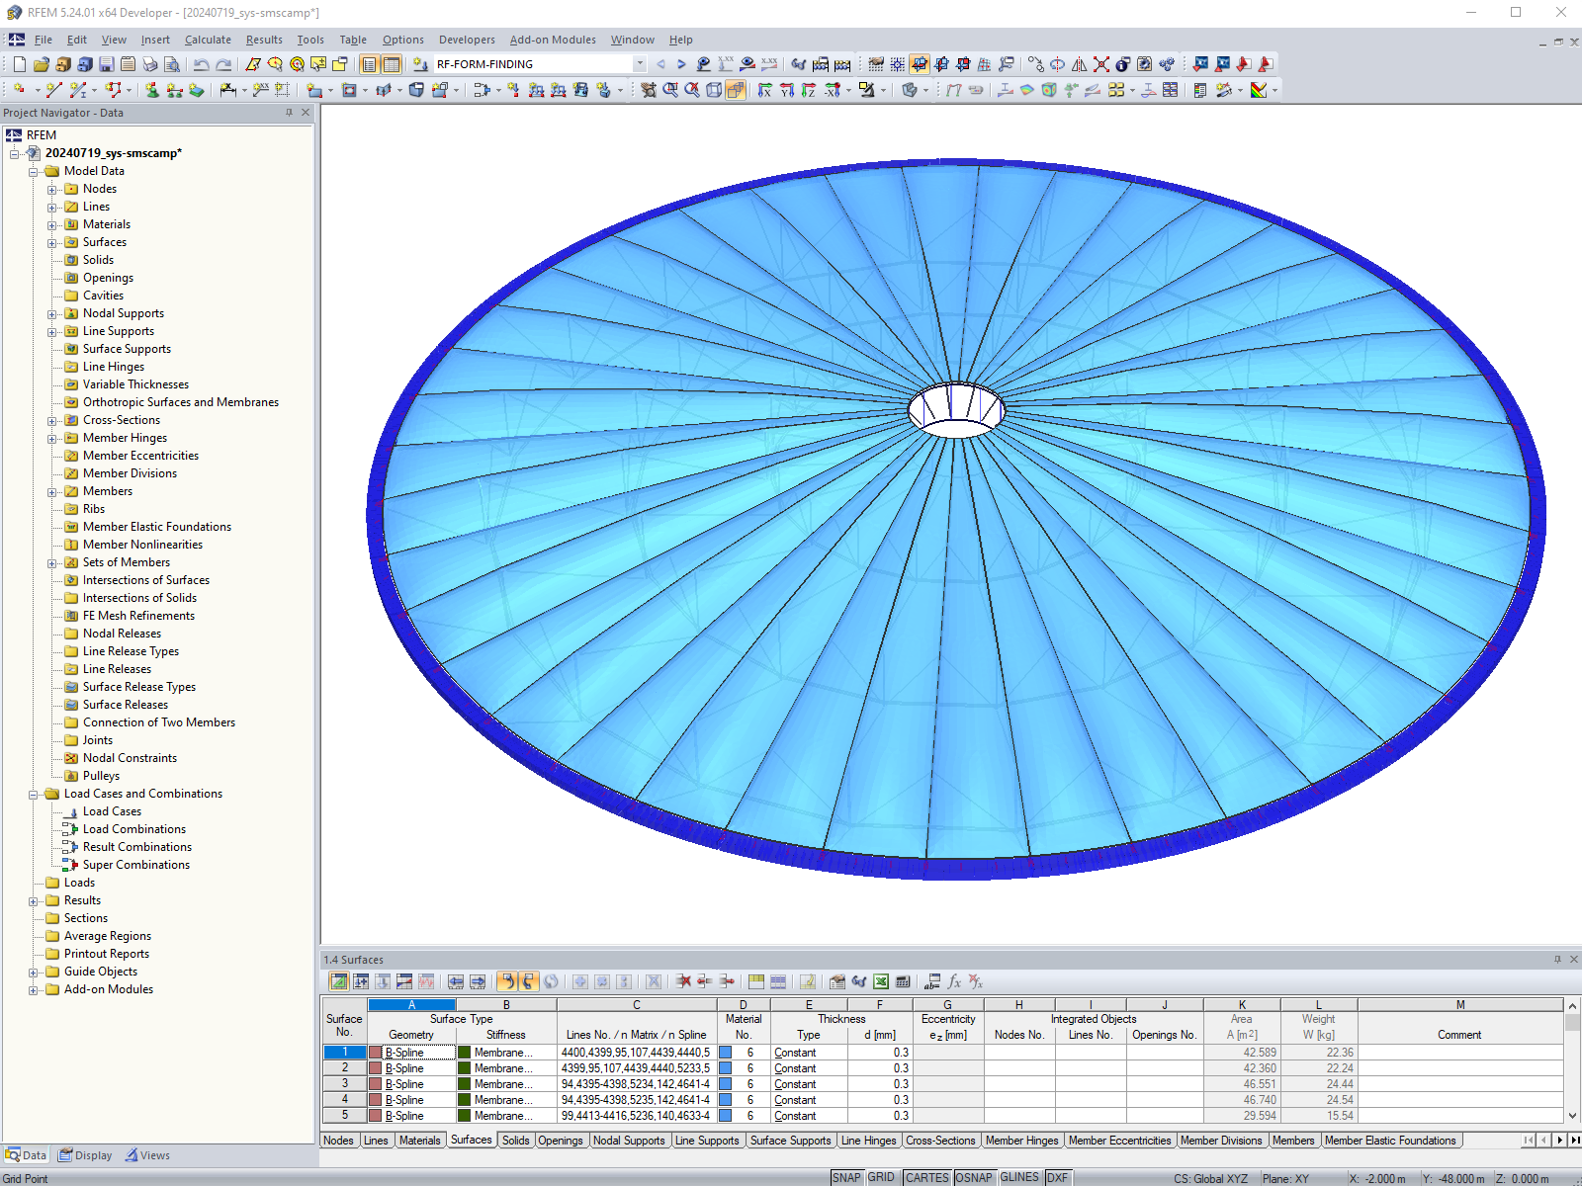The height and width of the screenshot is (1186, 1582).
Task: Activate the Move table row down icon
Action: [x=383, y=981]
